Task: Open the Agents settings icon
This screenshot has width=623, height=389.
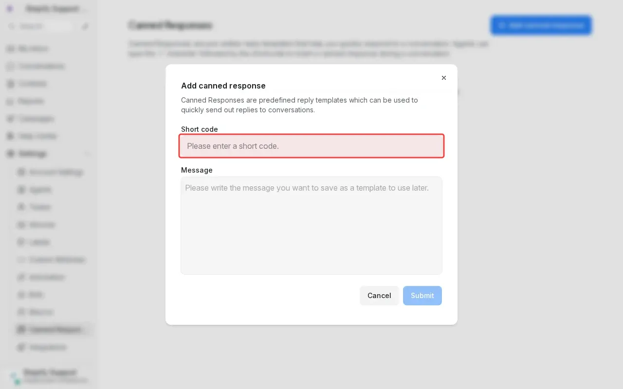Action: (21, 190)
